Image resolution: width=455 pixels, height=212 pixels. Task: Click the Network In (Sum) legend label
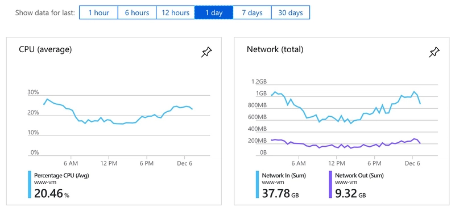[284, 176]
